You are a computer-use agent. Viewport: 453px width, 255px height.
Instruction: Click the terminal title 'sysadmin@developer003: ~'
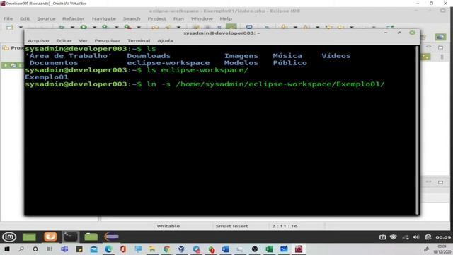[x=222, y=33]
